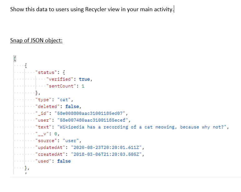Select the true value beside "verified"
This screenshot has height=192, width=241.
pos(85,79)
